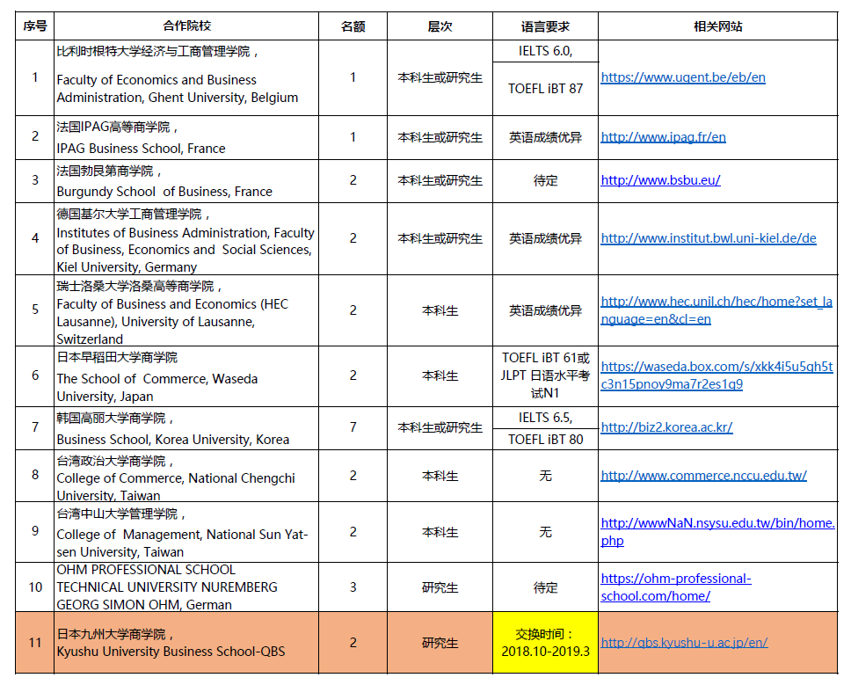Select the yellow 交换时间 2018.10-2019.3 cell

pyautogui.click(x=545, y=643)
